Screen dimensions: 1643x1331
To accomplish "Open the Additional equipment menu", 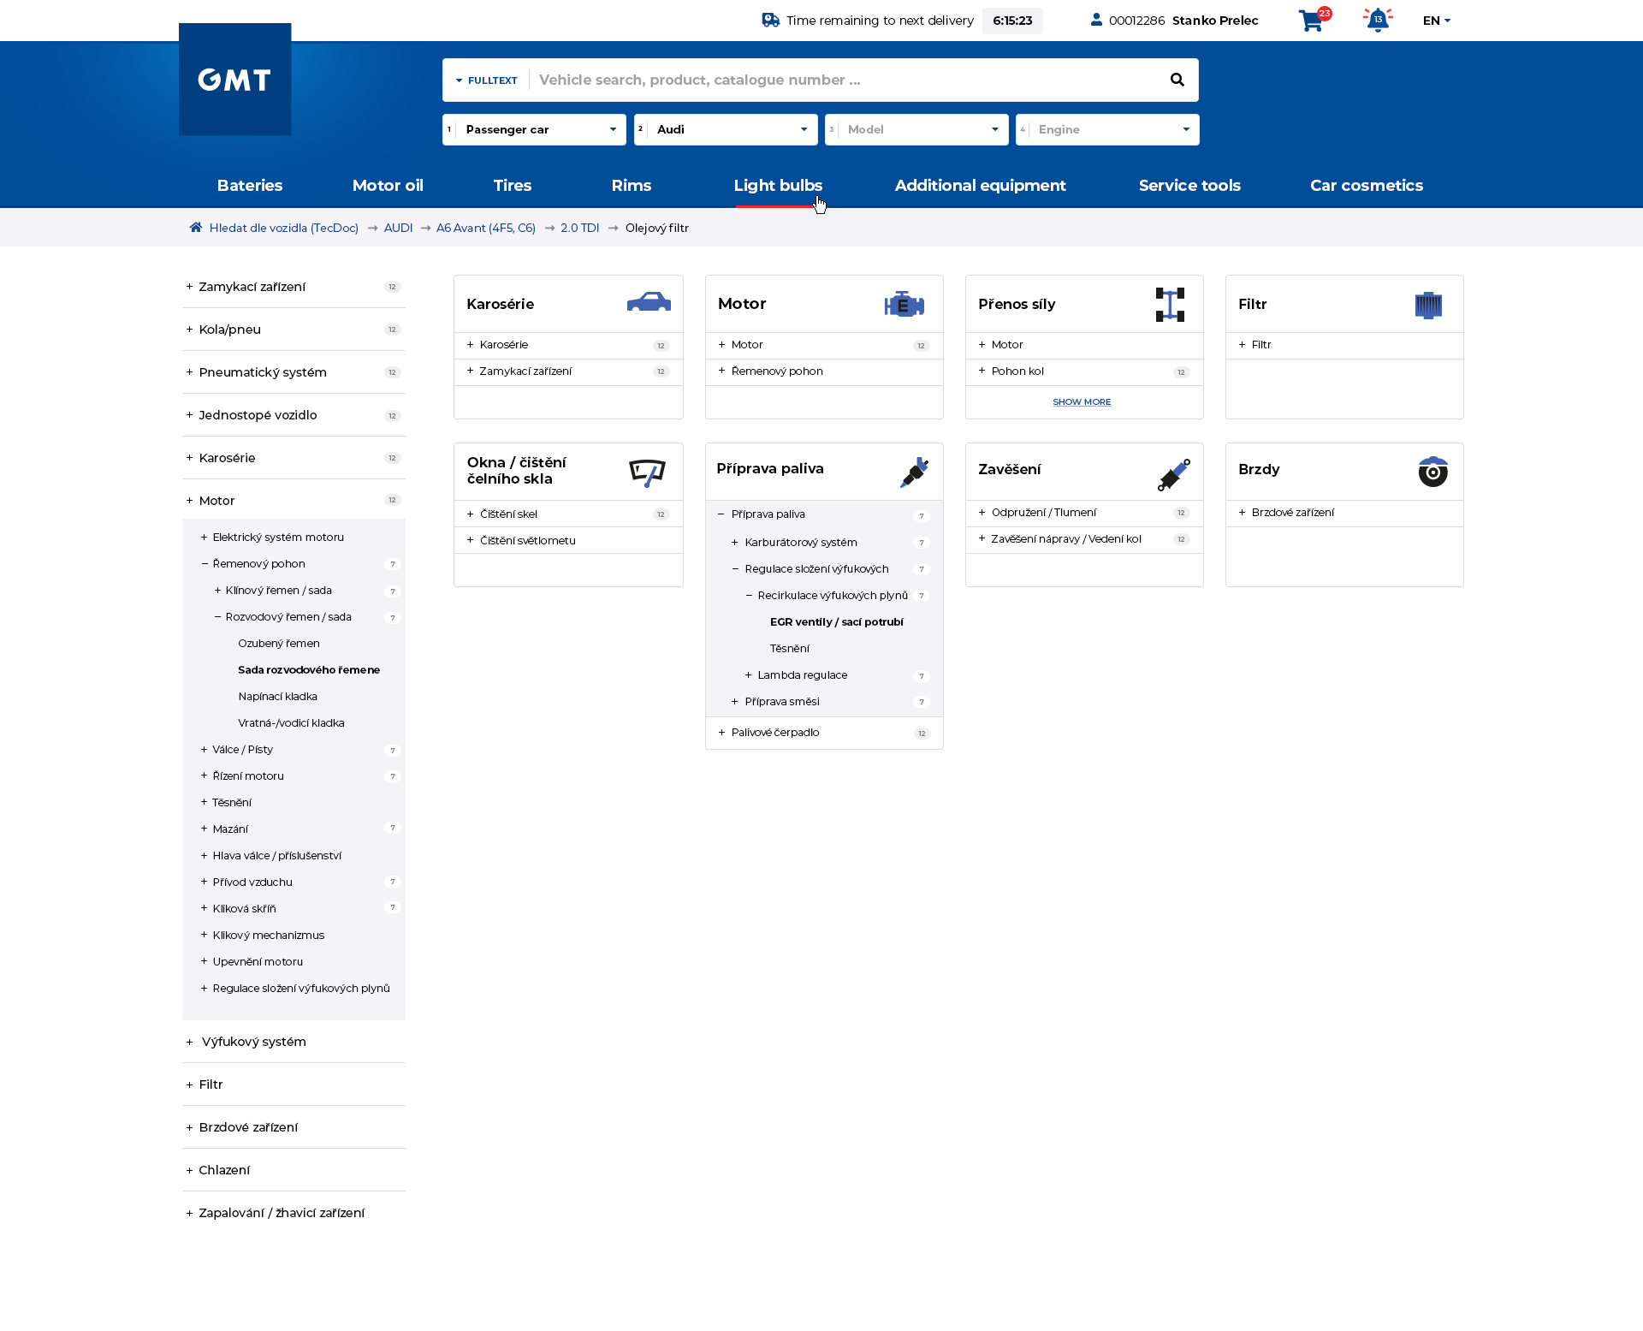I will [x=981, y=186].
